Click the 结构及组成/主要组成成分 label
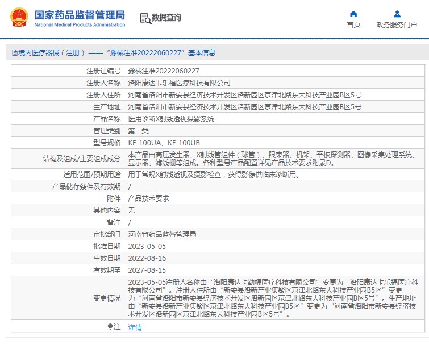 pyautogui.click(x=81, y=159)
